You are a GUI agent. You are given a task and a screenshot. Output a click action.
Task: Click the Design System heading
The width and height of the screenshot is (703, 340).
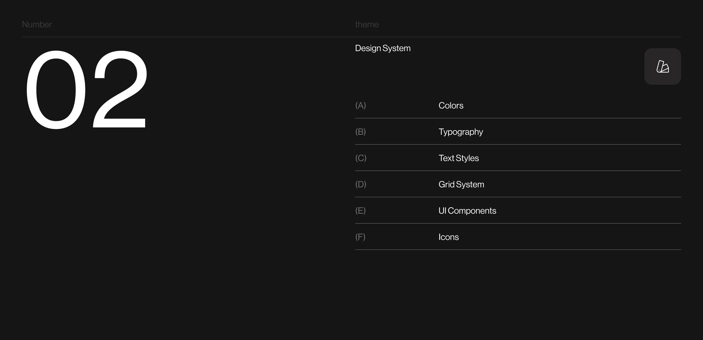pos(383,48)
